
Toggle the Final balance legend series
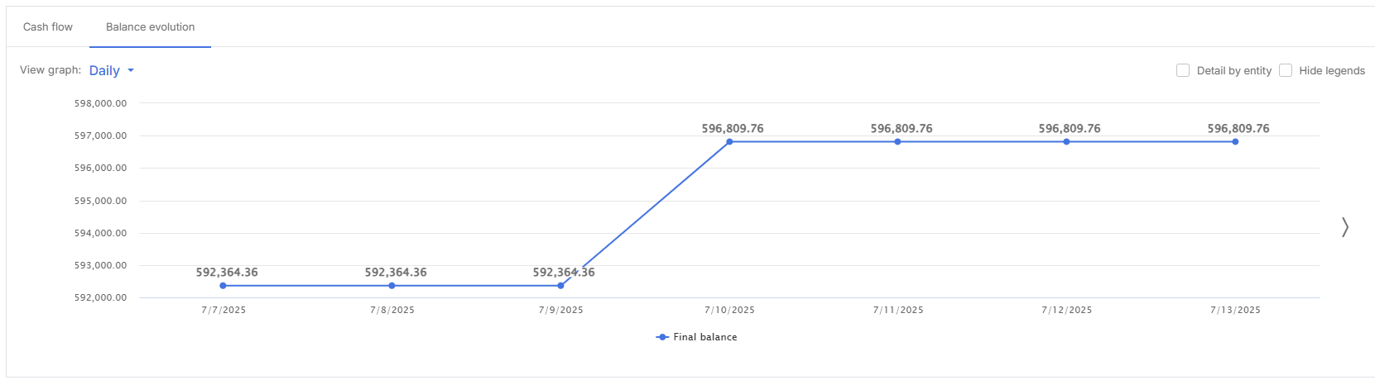point(704,337)
